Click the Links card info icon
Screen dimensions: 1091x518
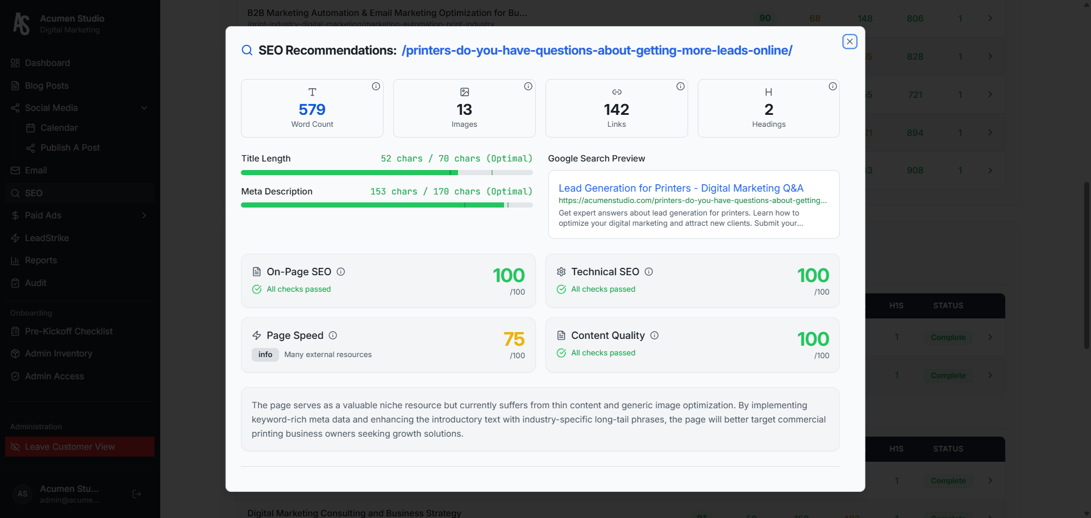[680, 86]
